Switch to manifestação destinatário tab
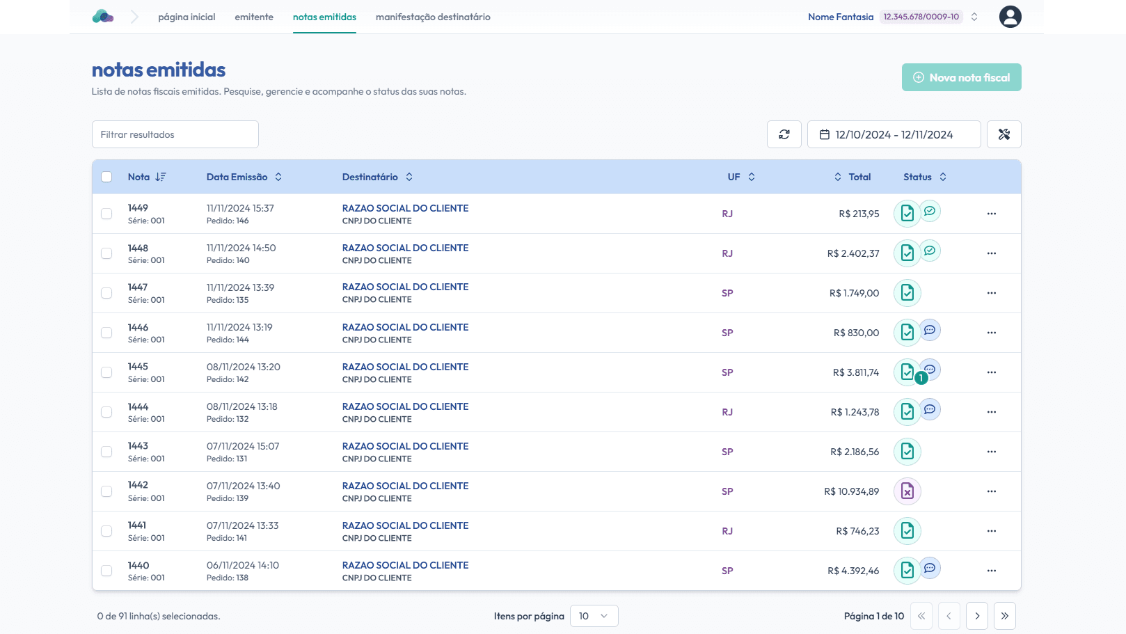This screenshot has height=634, width=1126. [433, 17]
